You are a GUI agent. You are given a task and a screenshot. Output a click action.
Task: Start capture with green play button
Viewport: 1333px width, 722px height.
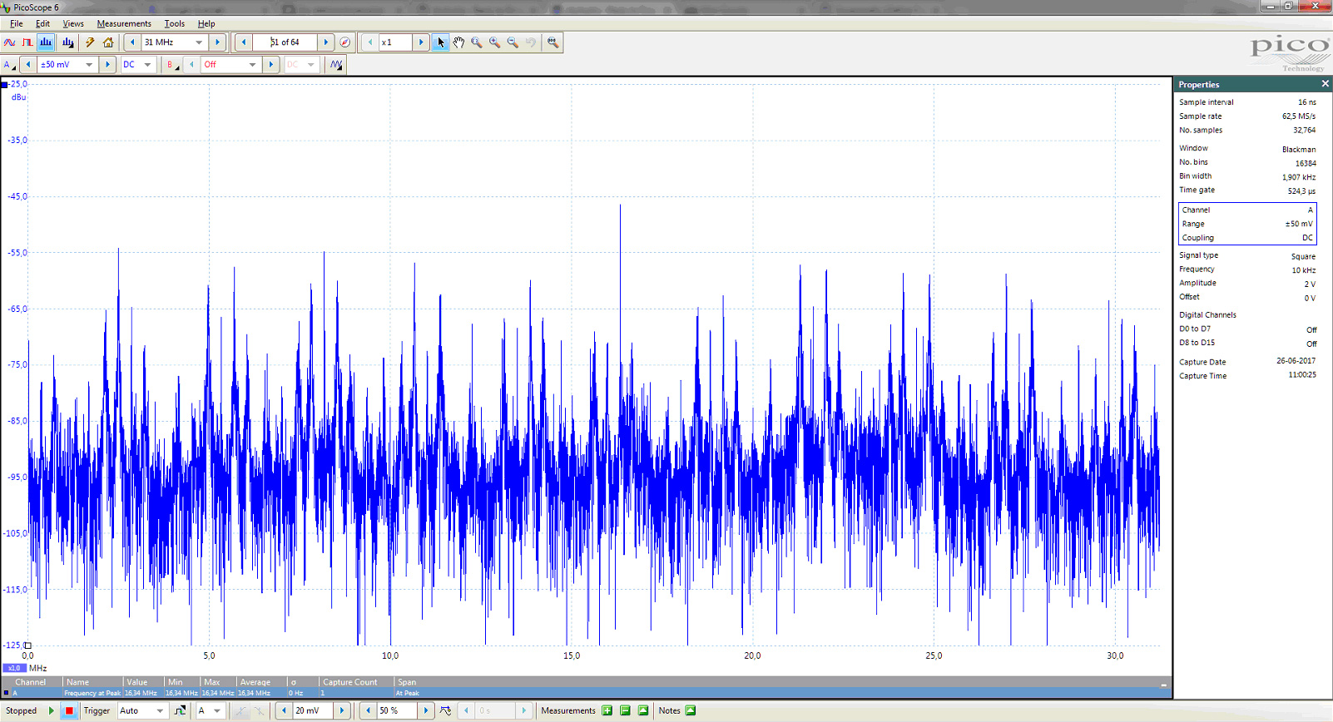(x=51, y=711)
